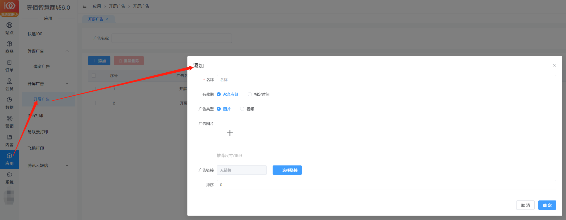Click the 添加 button
The width and height of the screenshot is (566, 220).
tap(99, 61)
